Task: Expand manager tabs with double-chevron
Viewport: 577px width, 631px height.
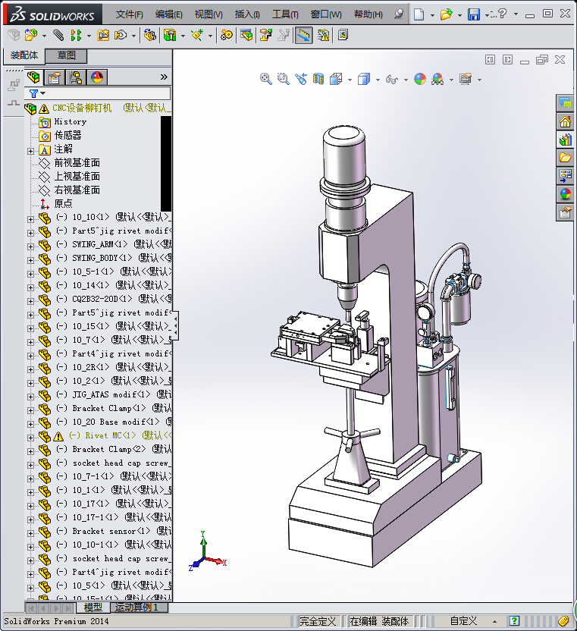Action: tap(163, 77)
